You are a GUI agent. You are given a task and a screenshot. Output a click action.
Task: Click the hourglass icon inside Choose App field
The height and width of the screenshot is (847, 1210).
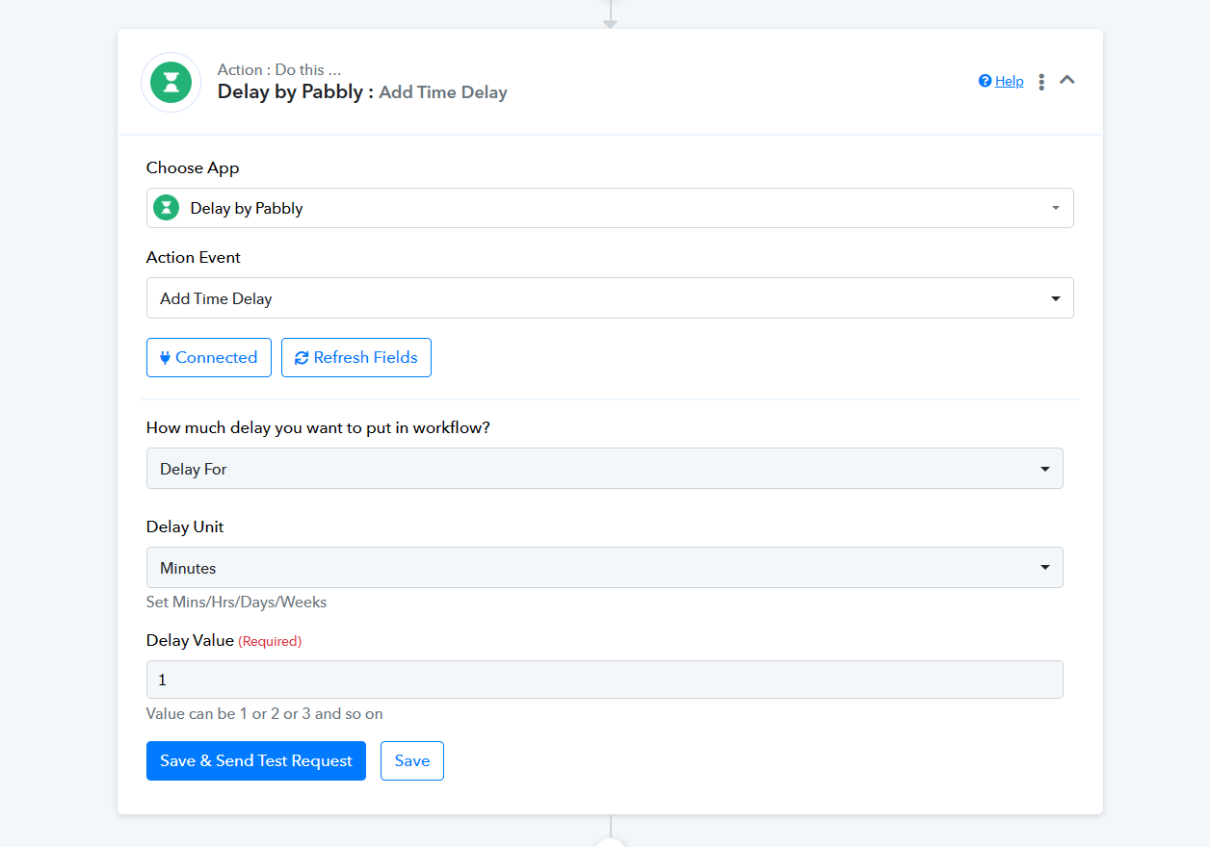(167, 208)
